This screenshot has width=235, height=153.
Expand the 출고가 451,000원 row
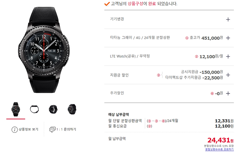click(228, 38)
